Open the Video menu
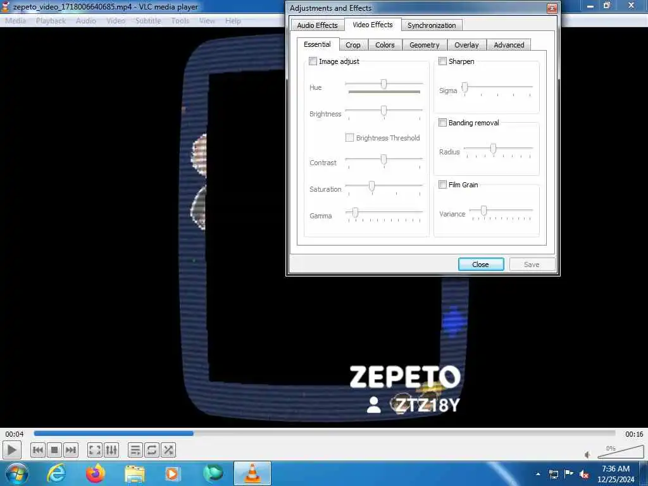This screenshot has width=648, height=486. click(116, 21)
